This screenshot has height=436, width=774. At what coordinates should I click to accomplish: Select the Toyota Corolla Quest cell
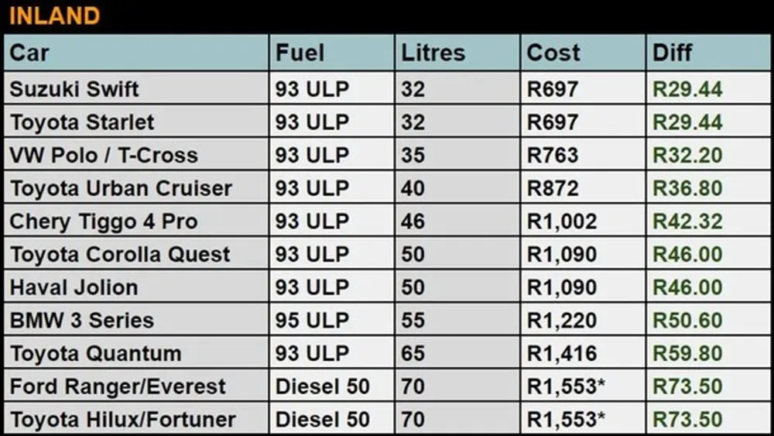[135, 254]
